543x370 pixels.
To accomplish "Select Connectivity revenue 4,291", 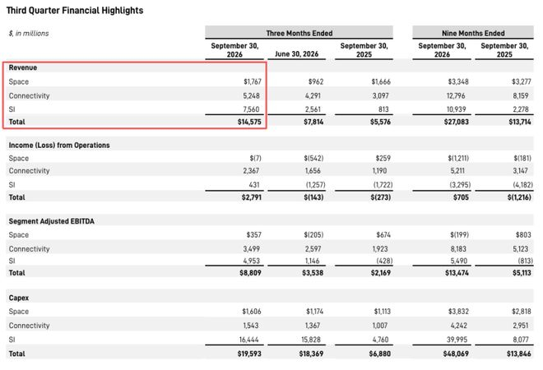I will (313, 95).
